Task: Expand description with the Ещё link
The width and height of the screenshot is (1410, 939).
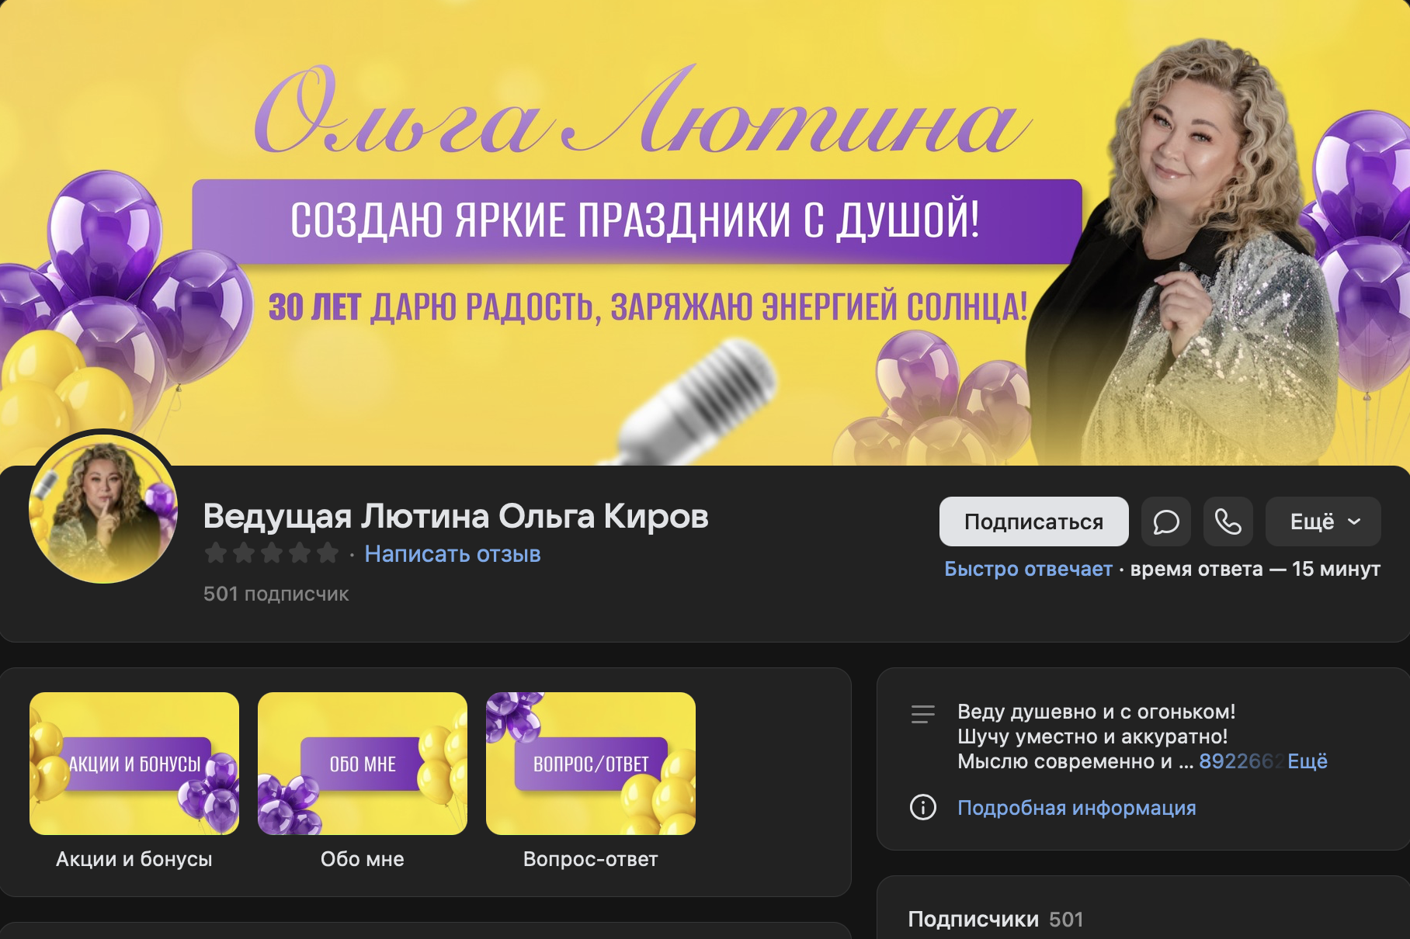Action: 1308,761
